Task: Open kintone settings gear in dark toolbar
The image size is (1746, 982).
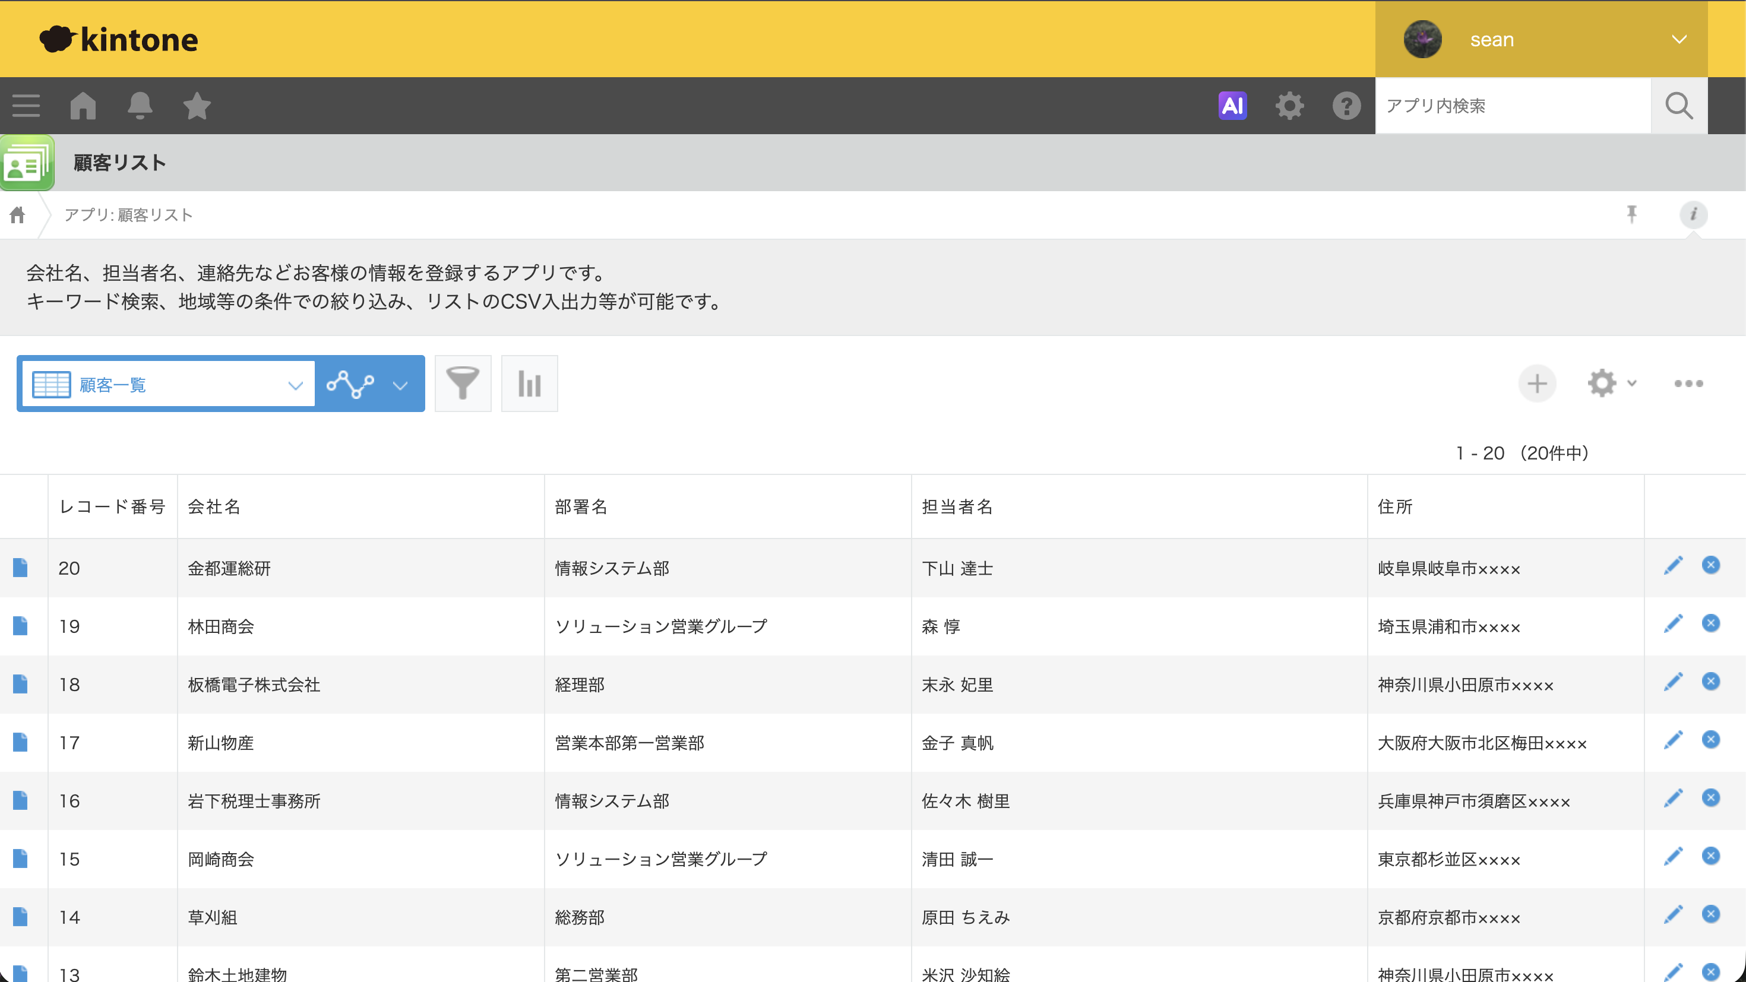Action: (x=1289, y=106)
